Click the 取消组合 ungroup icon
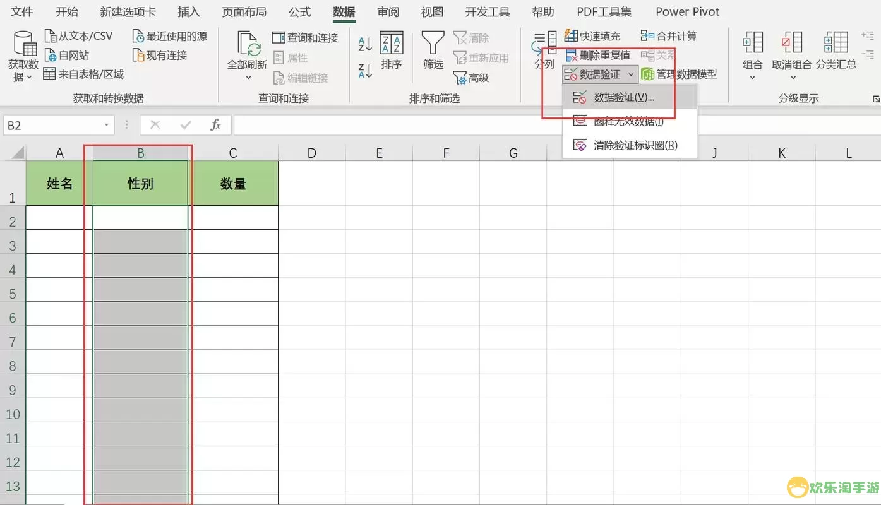The height and width of the screenshot is (505, 881). click(792, 43)
